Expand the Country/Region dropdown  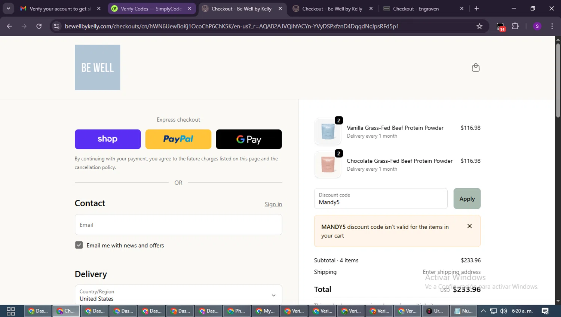click(178, 295)
